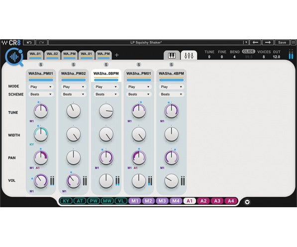
Task: Solo the WASha..PM02 layer
Action: click(x=74, y=65)
